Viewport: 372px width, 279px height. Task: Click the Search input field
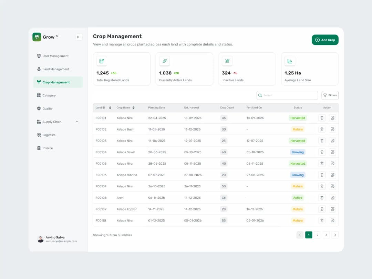point(287,95)
